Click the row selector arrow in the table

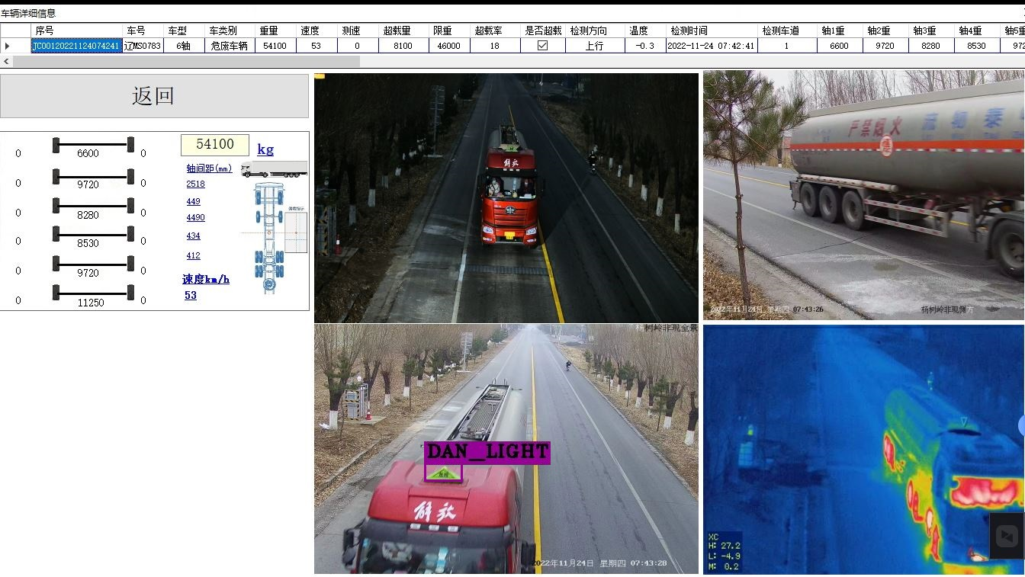(x=8, y=46)
